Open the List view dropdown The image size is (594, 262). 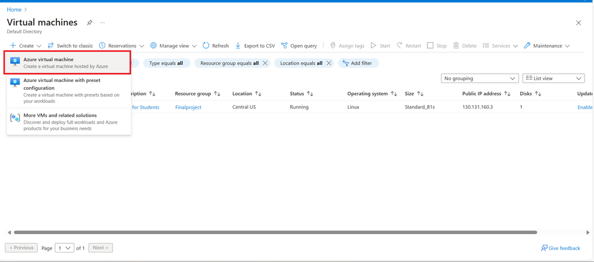coord(554,78)
